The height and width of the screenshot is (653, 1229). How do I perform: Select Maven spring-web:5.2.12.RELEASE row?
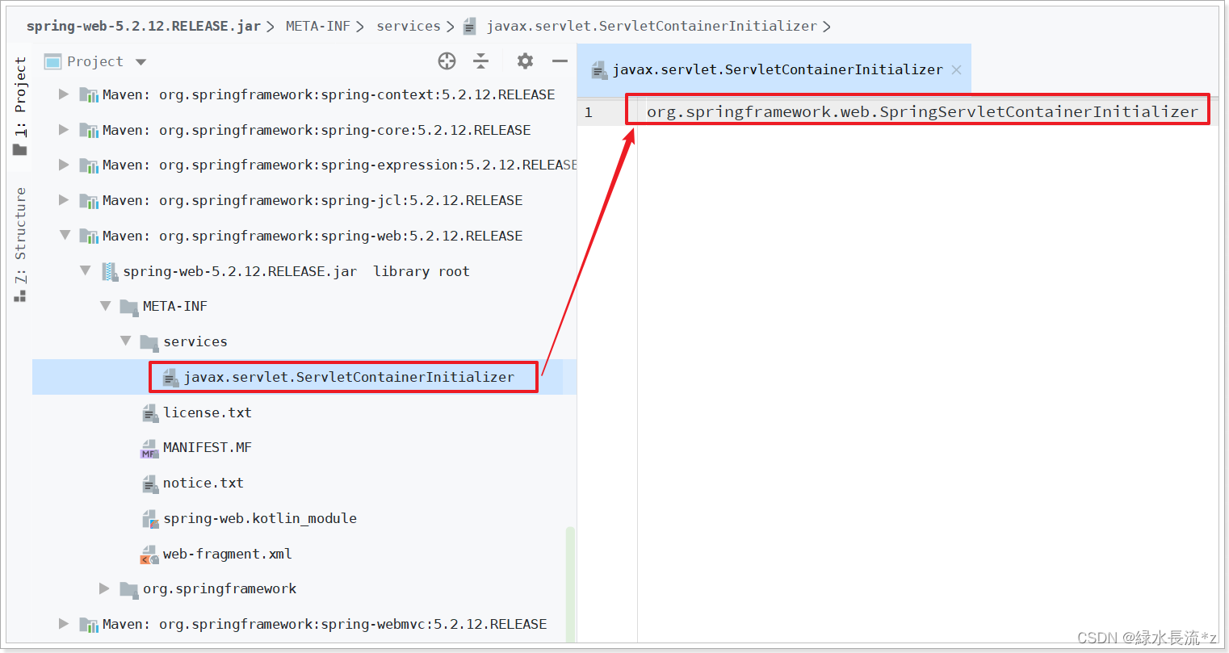[304, 236]
